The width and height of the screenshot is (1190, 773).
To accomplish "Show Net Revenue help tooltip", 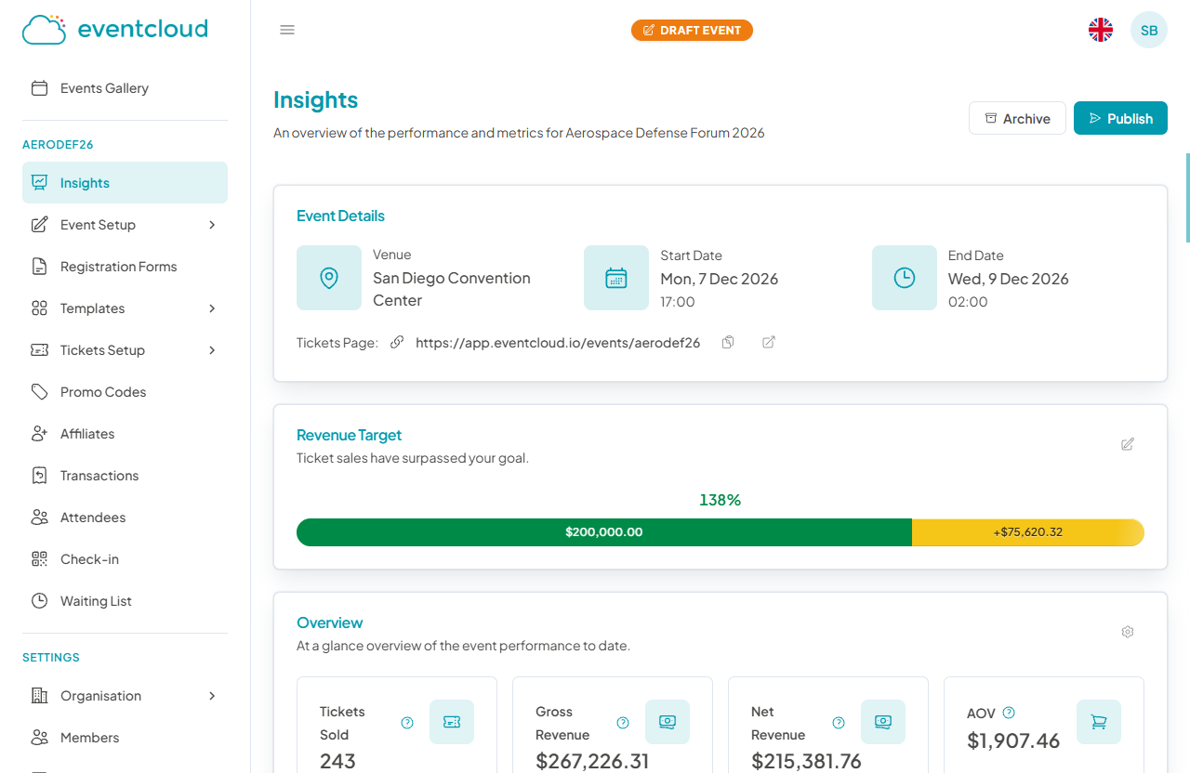I will pos(839,723).
